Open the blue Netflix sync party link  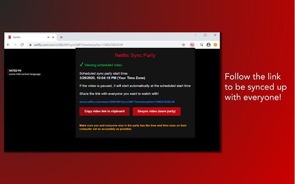click(127, 101)
